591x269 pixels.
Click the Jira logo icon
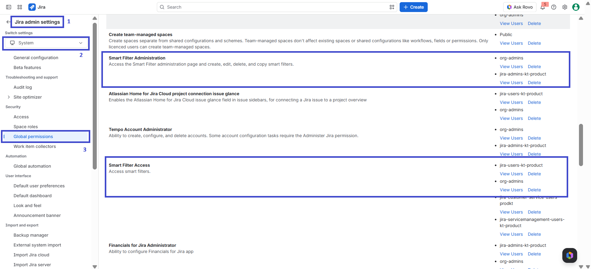click(32, 7)
